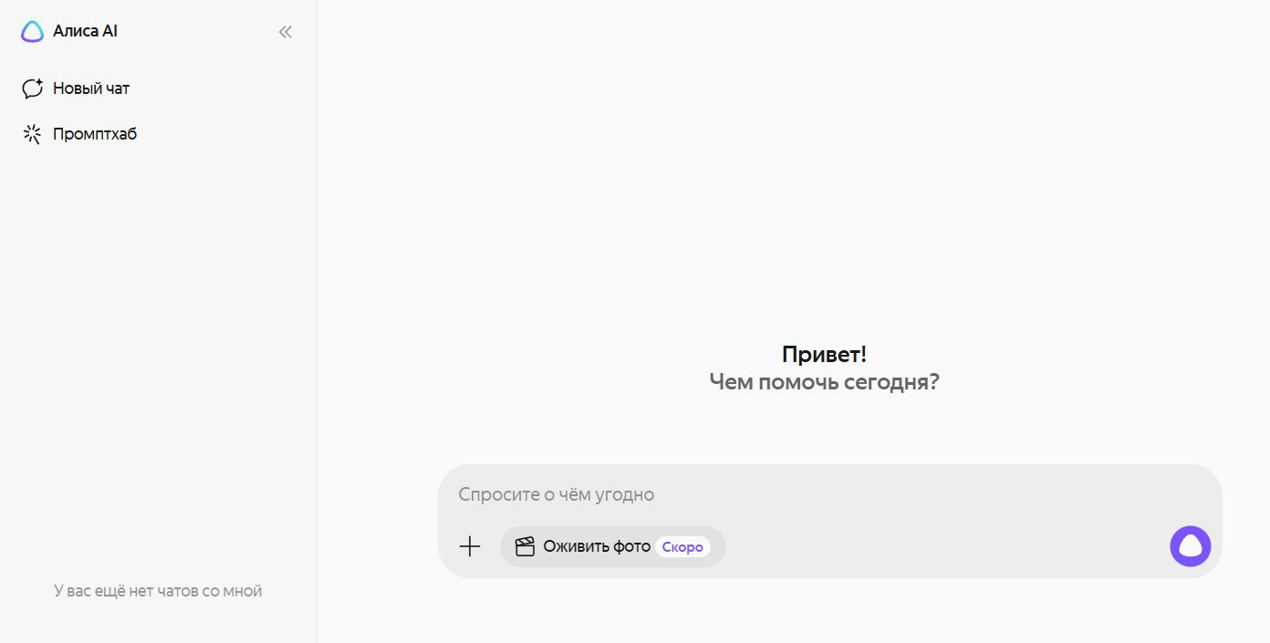Activate voice input with the Alice orb icon

coord(1190,545)
